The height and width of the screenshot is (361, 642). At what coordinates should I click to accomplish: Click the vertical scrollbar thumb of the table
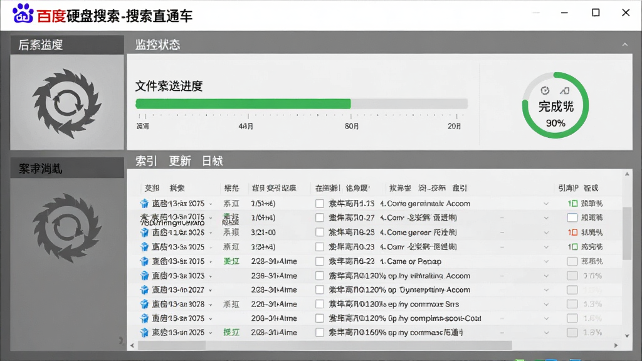[627, 233]
